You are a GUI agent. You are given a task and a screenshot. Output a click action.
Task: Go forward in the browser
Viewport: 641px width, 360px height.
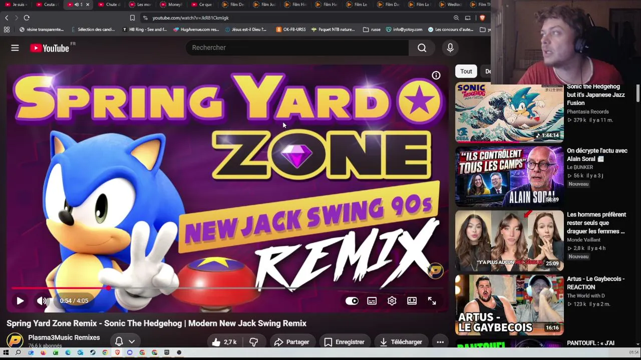pyautogui.click(x=17, y=18)
